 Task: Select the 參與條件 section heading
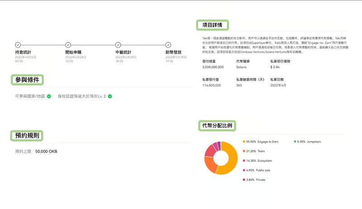pos(27,80)
